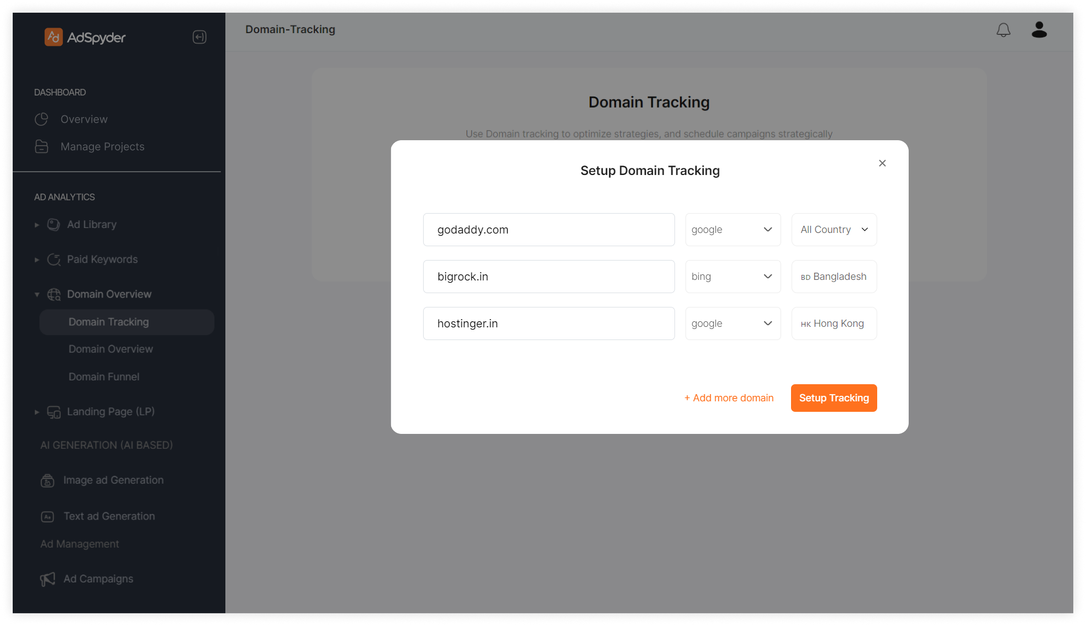1086x626 pixels.
Task: Click the Paid Keywords label
Action: pos(102,259)
